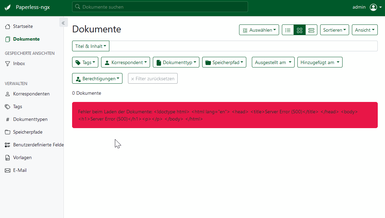The height and width of the screenshot is (218, 385).
Task: Switch to list view mode
Action: [x=288, y=30]
